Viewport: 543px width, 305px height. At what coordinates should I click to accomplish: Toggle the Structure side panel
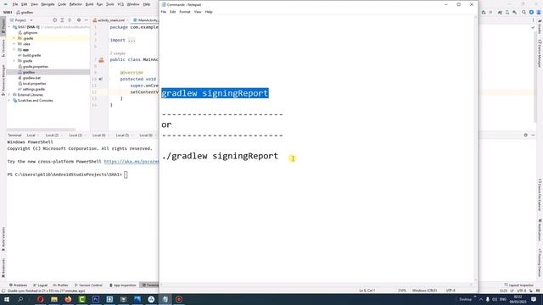tap(3, 48)
